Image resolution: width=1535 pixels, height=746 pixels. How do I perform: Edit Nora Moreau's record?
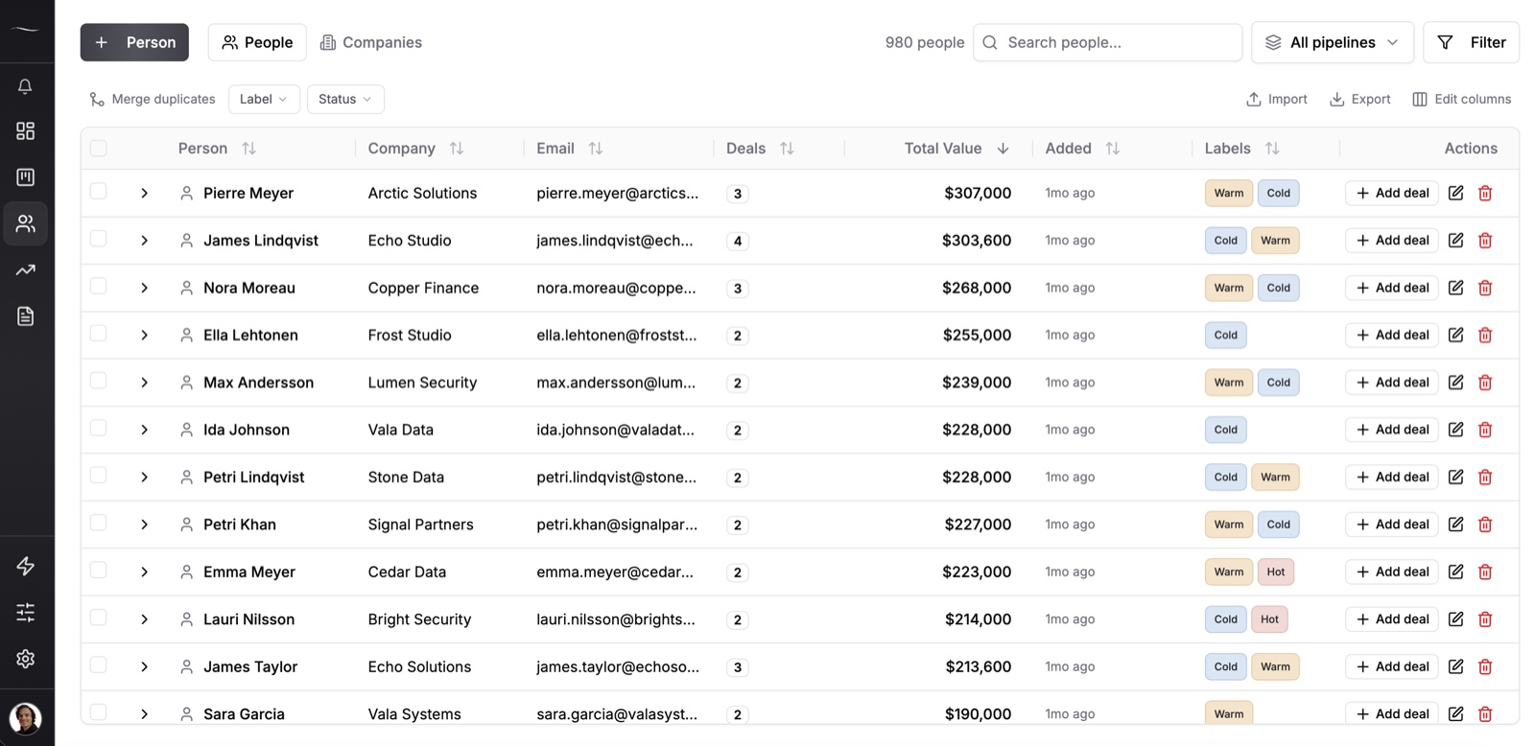pyautogui.click(x=1455, y=288)
